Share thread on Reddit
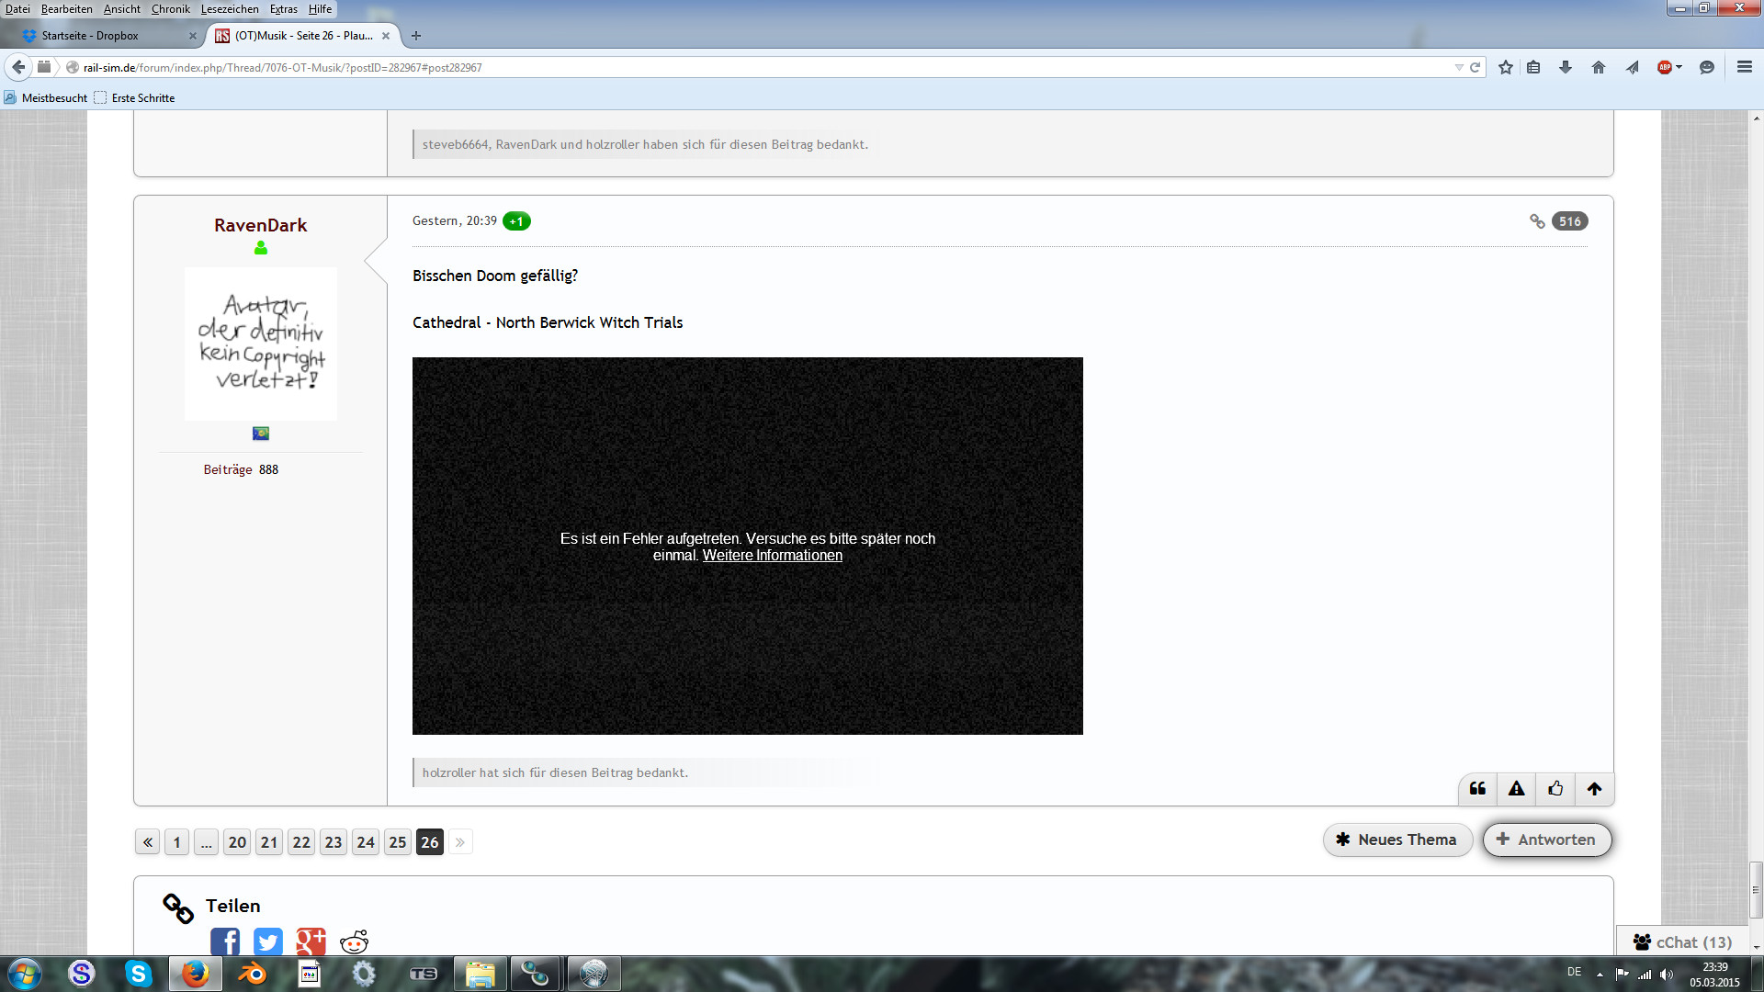This screenshot has height=992, width=1764. coord(354,941)
